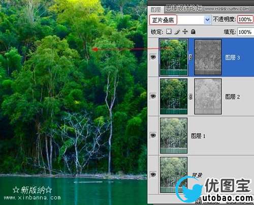Hide 图层 2 with its eye icon
The image size is (254, 205).
153,96
